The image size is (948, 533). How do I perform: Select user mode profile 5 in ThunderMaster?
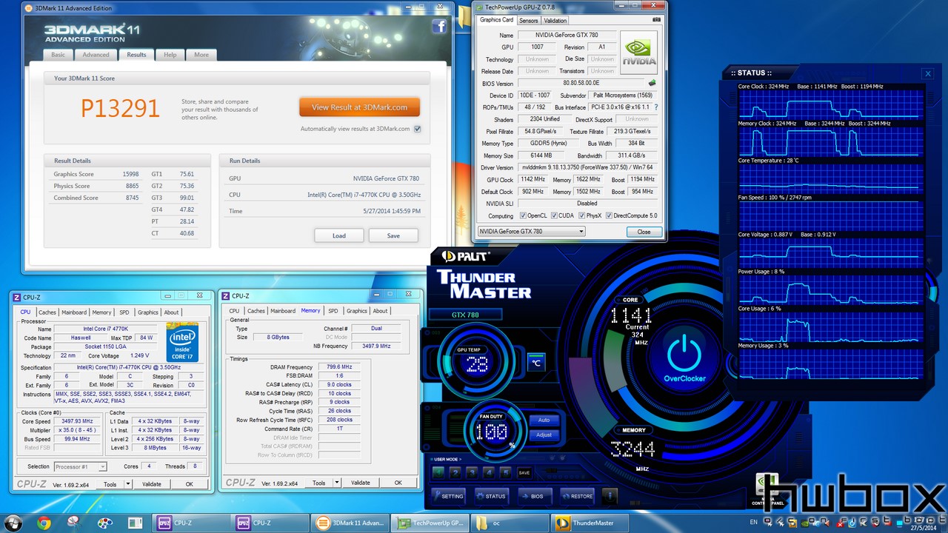506,472
